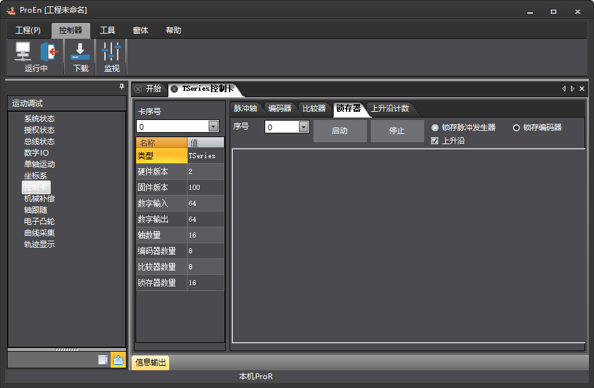Select 机械补偿 in the side list

pyautogui.click(x=39, y=199)
